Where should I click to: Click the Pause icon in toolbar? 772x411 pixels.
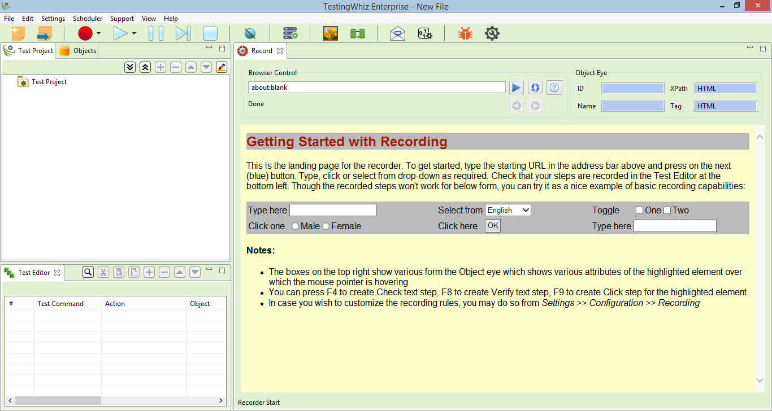[x=156, y=34]
